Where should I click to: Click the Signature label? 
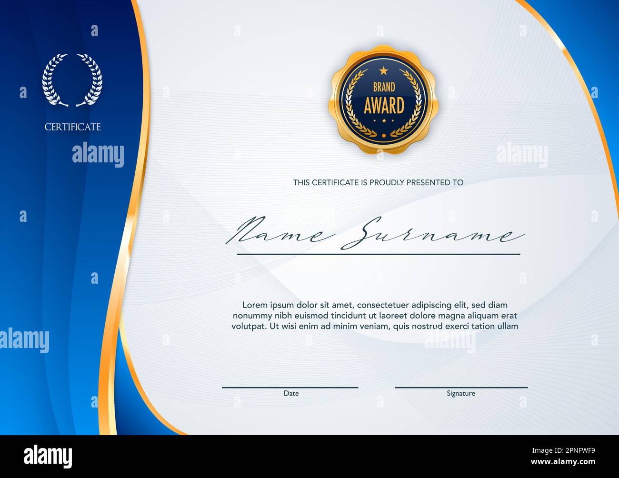(461, 393)
